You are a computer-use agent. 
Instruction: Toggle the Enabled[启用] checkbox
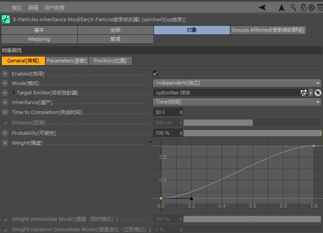[155, 73]
